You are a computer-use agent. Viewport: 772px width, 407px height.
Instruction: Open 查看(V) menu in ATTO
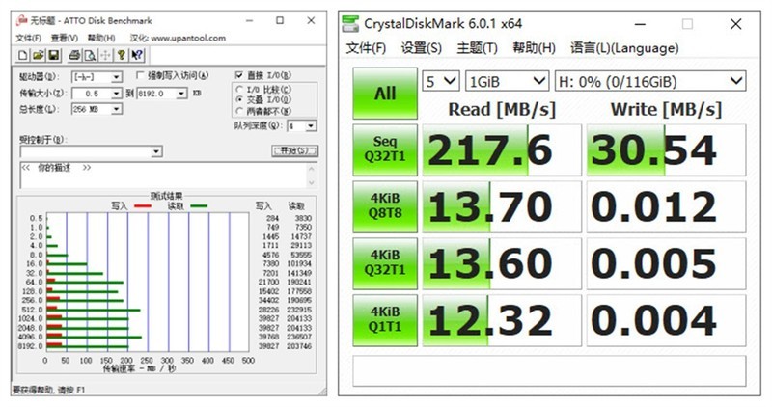[x=64, y=38]
